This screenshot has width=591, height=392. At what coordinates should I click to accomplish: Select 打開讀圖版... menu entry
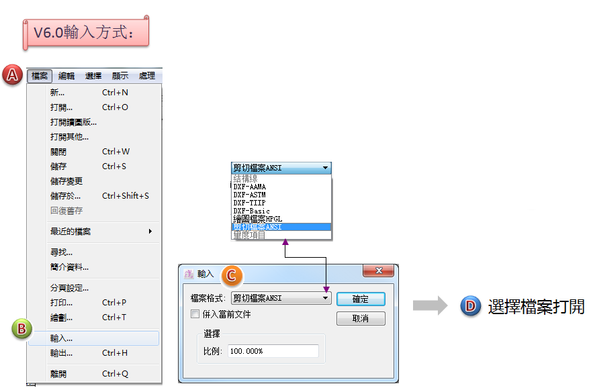pos(94,122)
